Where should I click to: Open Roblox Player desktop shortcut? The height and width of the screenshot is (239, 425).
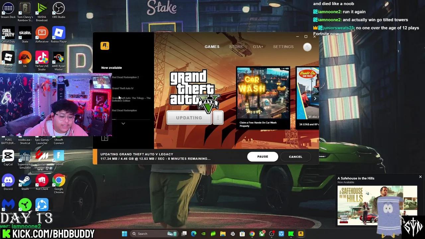[59, 35]
